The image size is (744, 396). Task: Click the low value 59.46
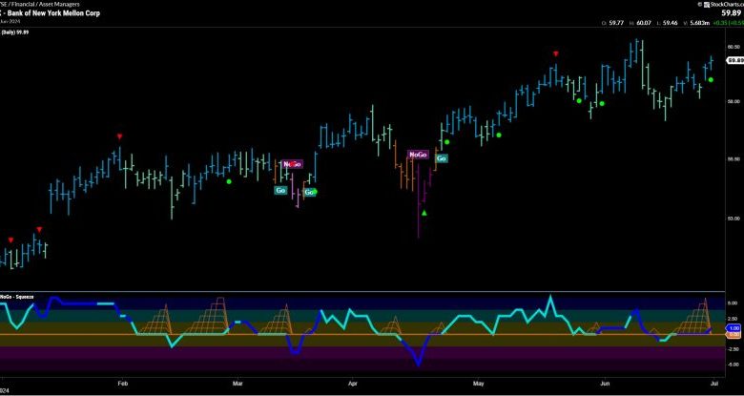[x=670, y=22]
